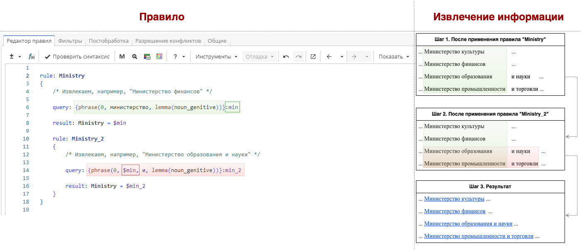Open the question mark help dropdown
The height and width of the screenshot is (250, 582).
[x=179, y=56]
